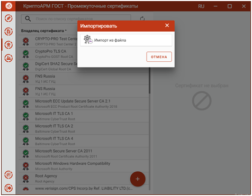
Task: Open the contacts section in the sidebar
Action: (x=8, y=58)
